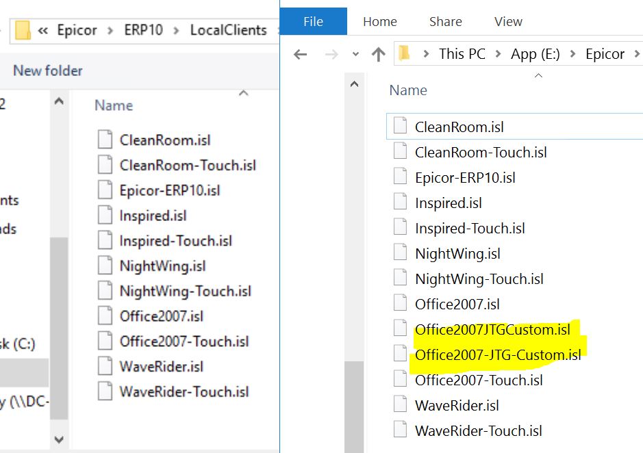Click the forward arrow navigation button
The width and height of the screenshot is (643, 453).
(x=331, y=54)
